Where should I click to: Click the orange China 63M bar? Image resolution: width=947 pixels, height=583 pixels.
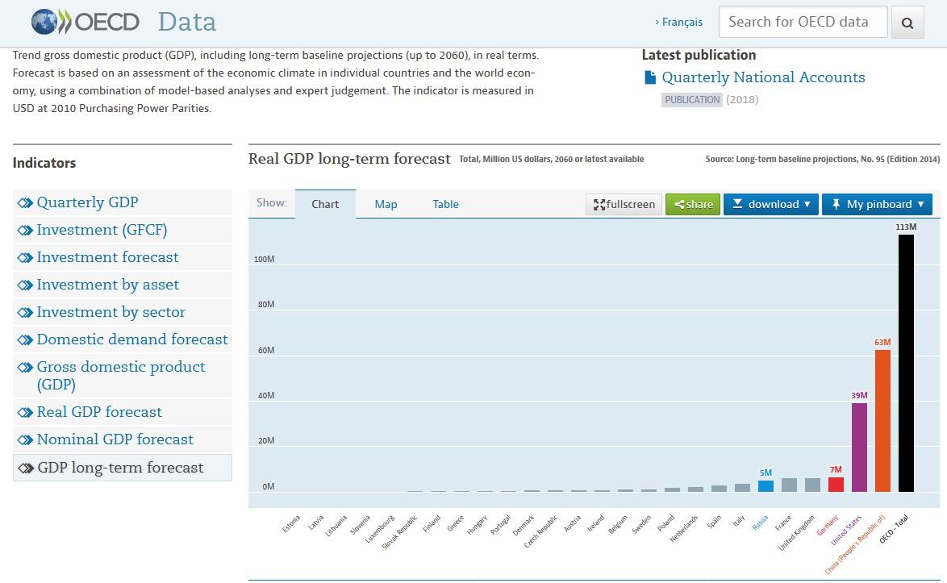(882, 421)
